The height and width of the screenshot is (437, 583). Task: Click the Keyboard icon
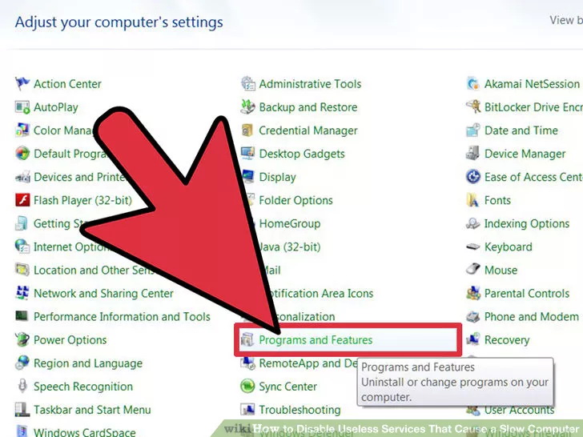click(473, 247)
